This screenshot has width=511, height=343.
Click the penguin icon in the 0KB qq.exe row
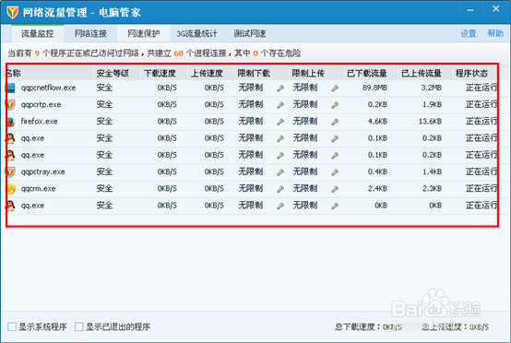click(10, 206)
